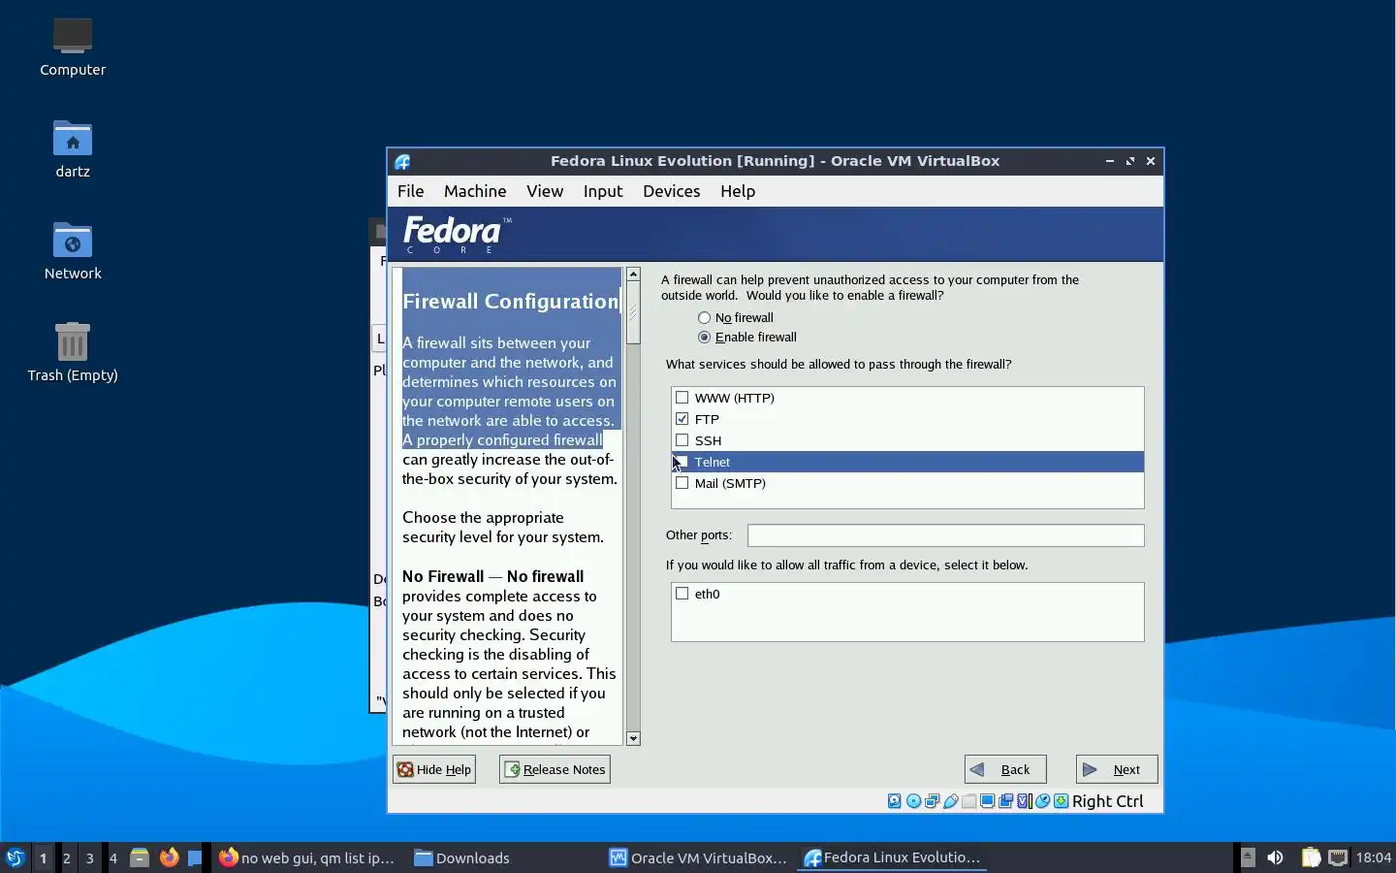The image size is (1396, 873).
Task: Click the keyboard capture green arrow icon
Action: click(x=1061, y=801)
